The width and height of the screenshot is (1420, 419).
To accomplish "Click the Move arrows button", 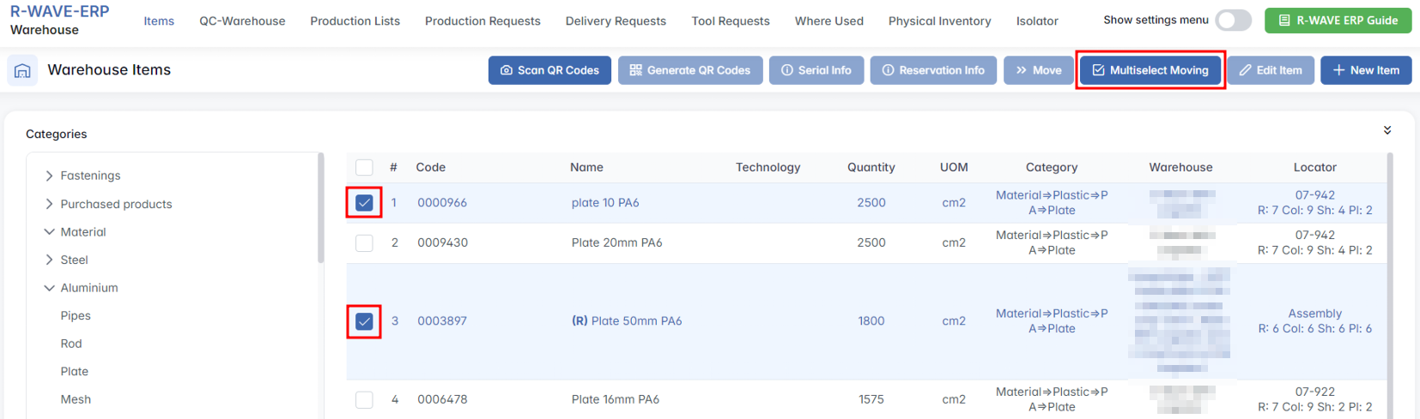I will (x=1038, y=70).
